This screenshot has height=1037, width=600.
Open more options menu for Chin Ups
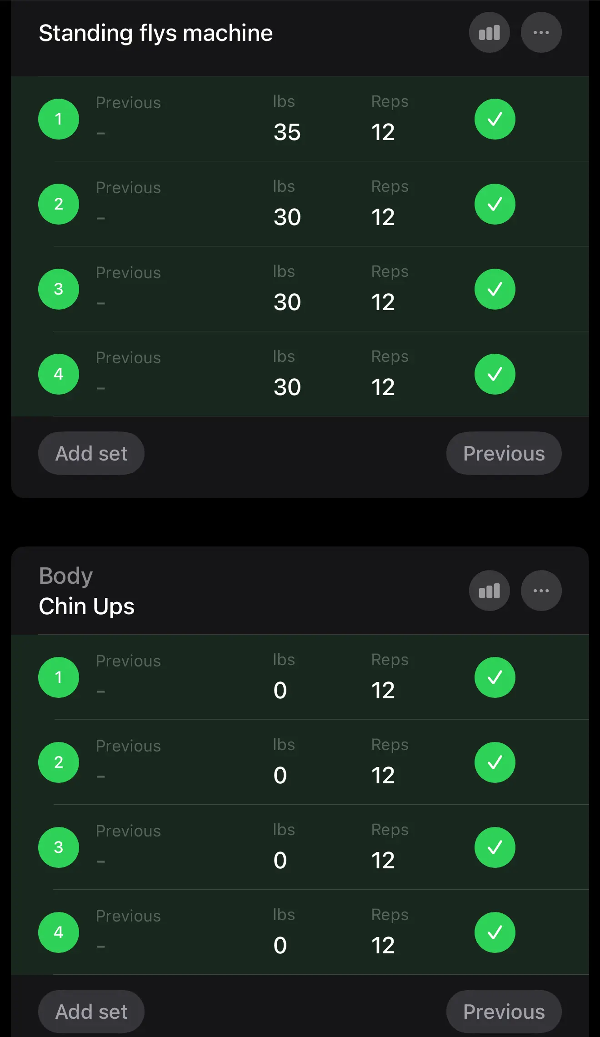coord(541,591)
